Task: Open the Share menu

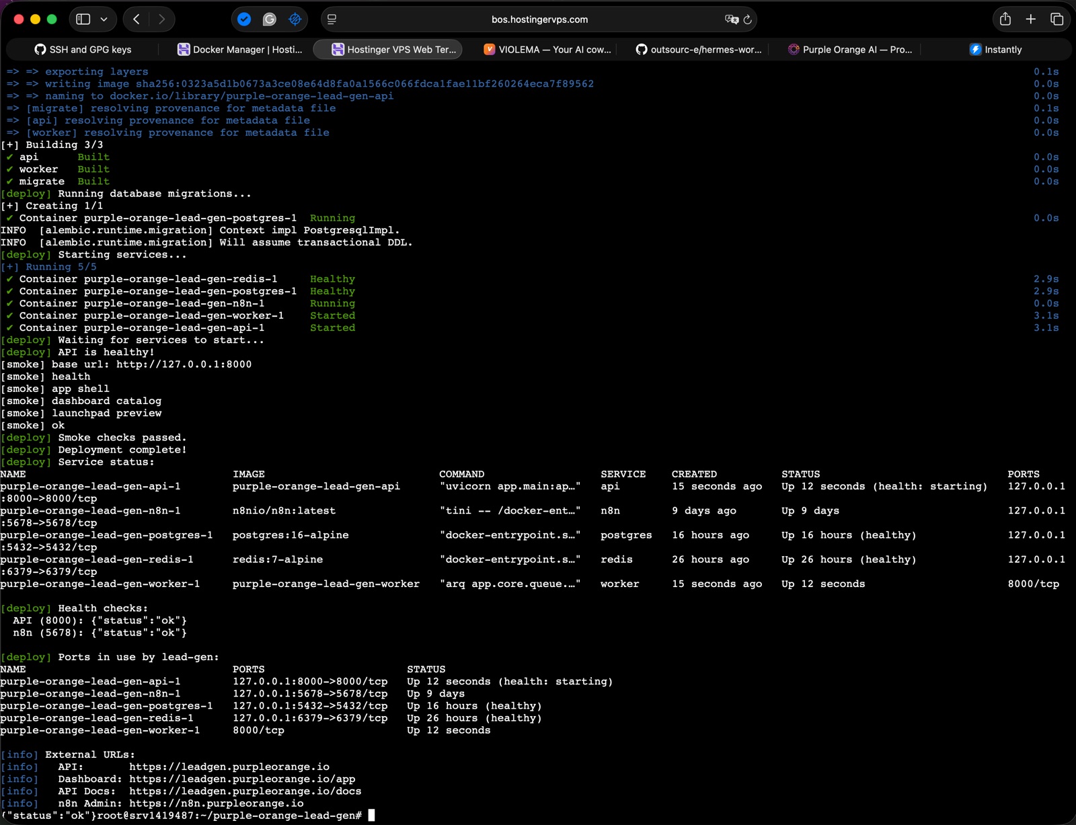Action: point(1005,19)
